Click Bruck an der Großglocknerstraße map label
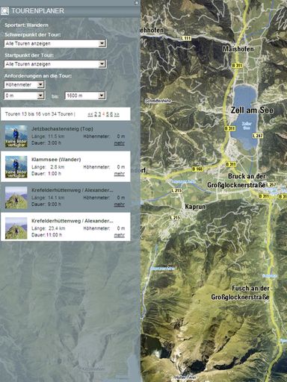Screen dimensions: 287x382 237,181
